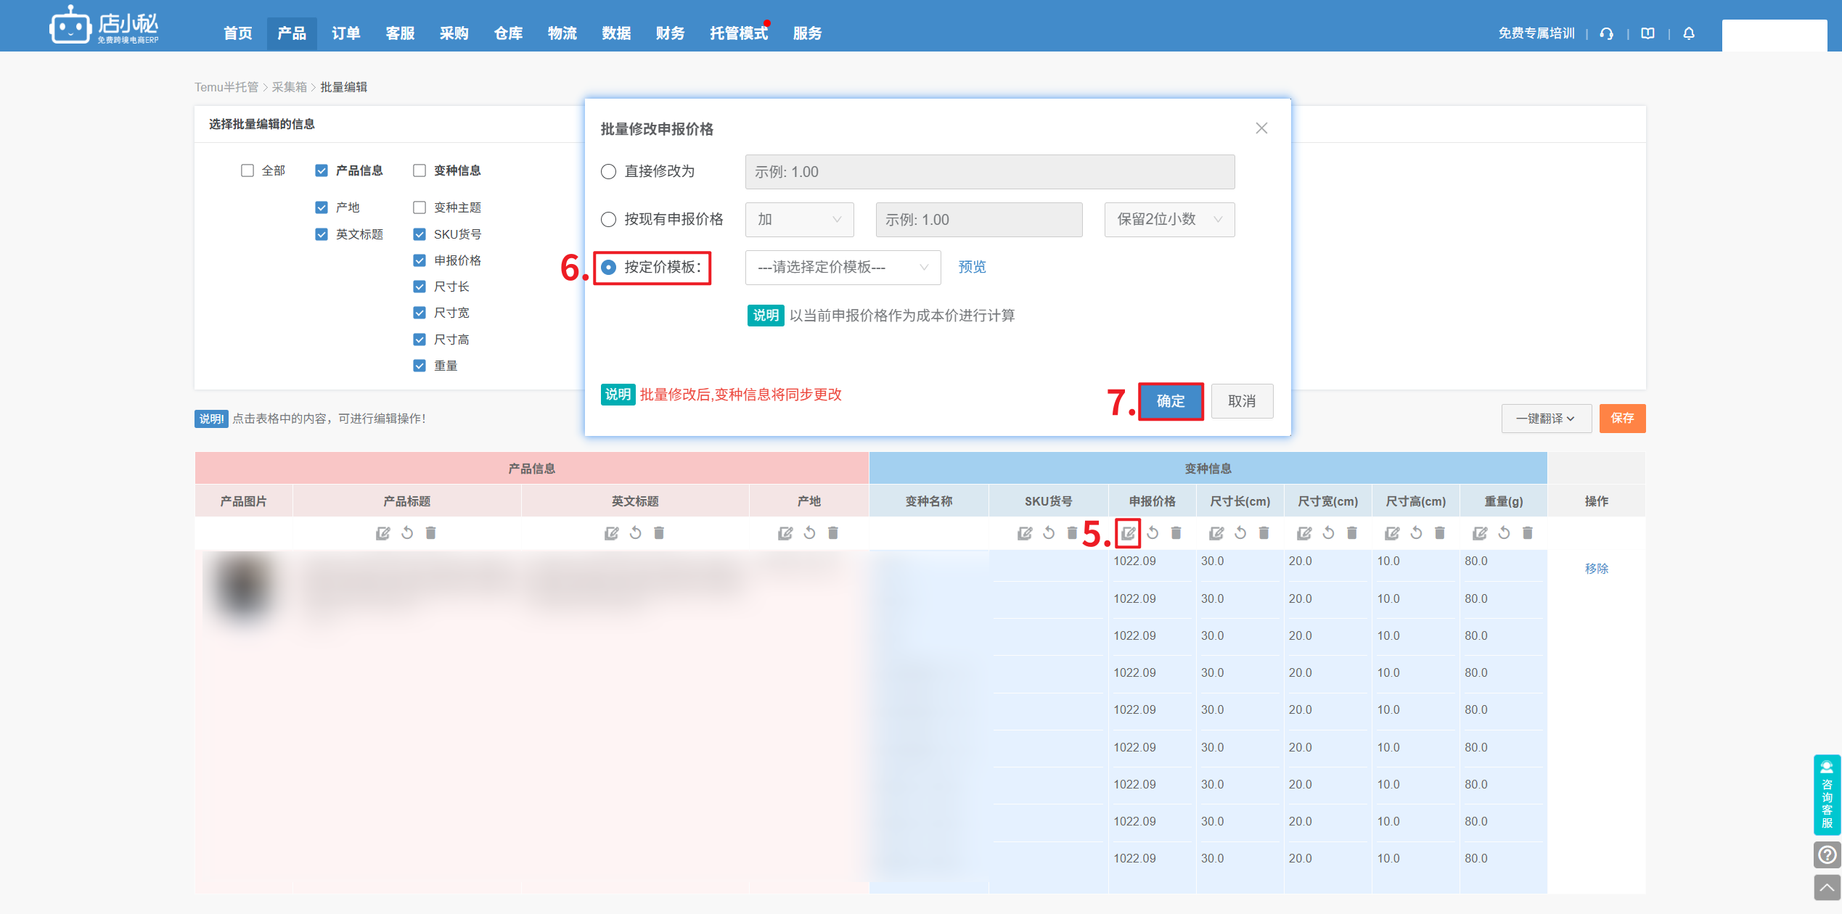Go to the 物流 navigation menu

coord(562,33)
